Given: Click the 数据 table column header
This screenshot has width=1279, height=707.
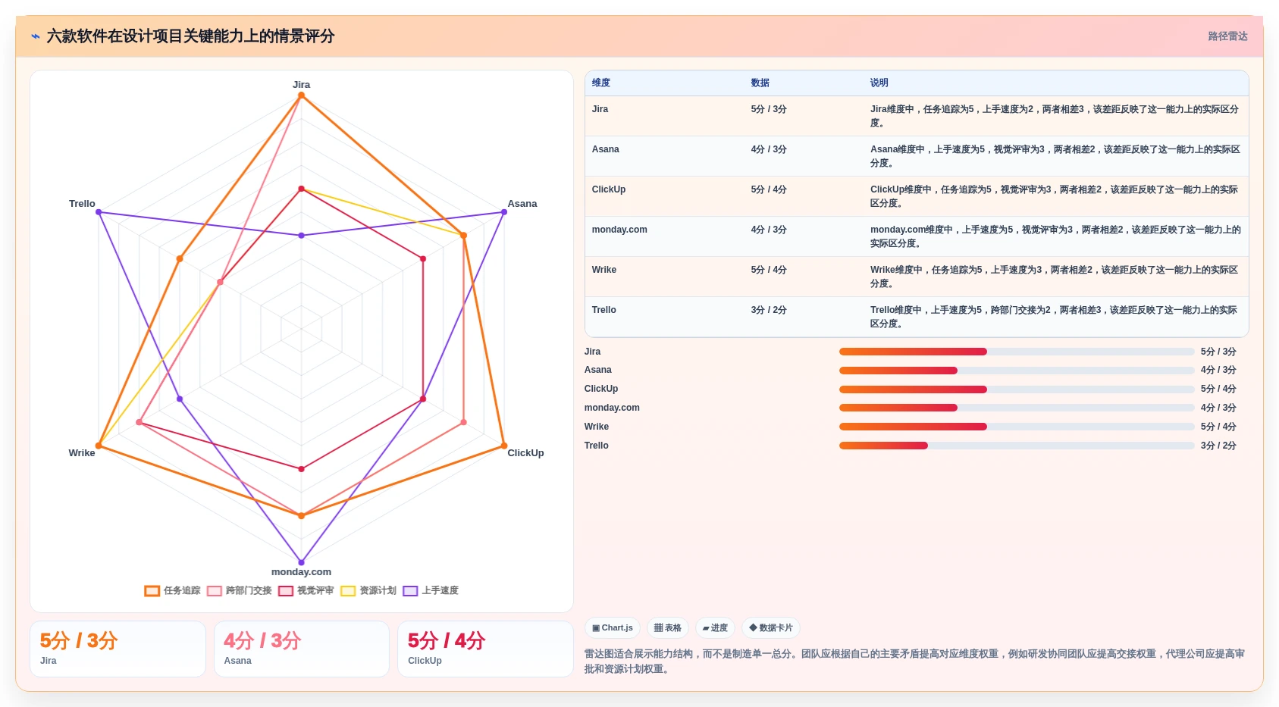Looking at the screenshot, I should tap(760, 83).
